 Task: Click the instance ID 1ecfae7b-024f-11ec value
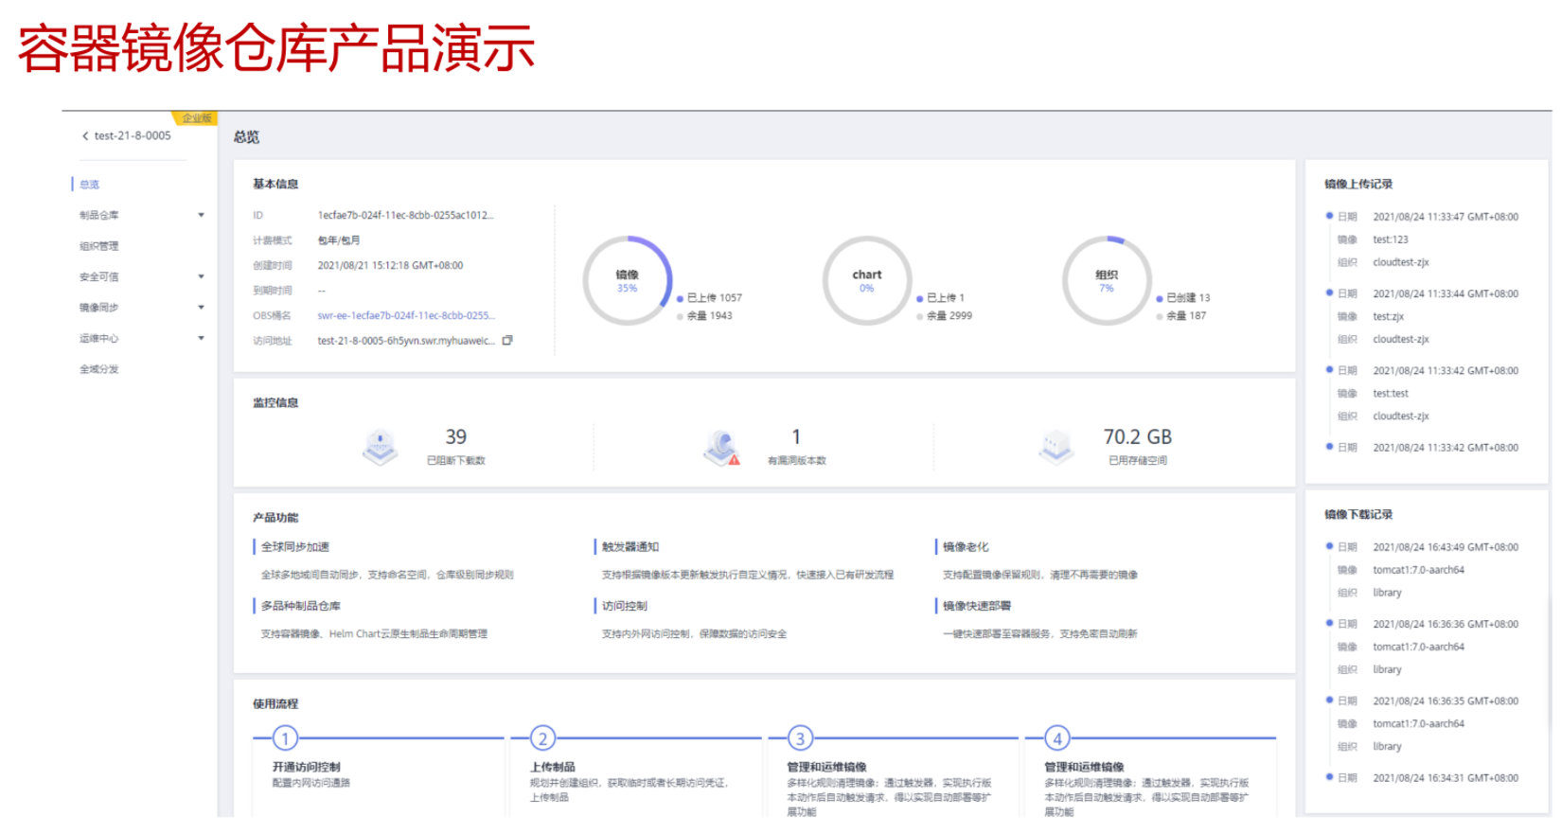[x=406, y=216]
